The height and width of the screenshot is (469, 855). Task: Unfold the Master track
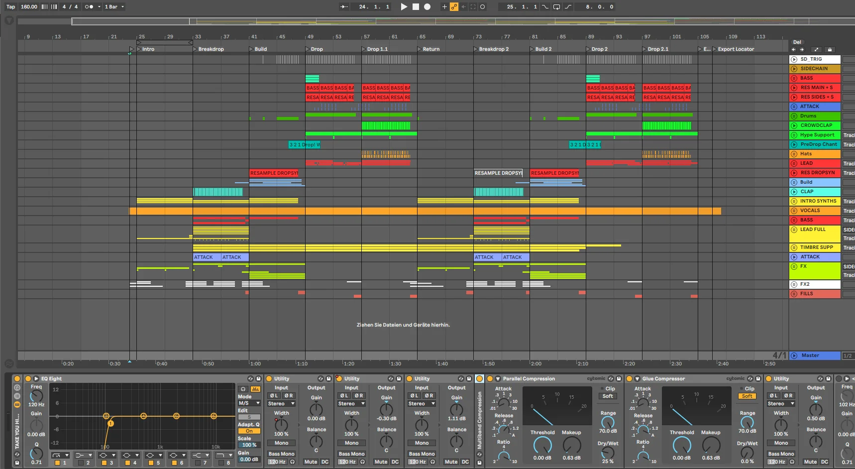(794, 355)
